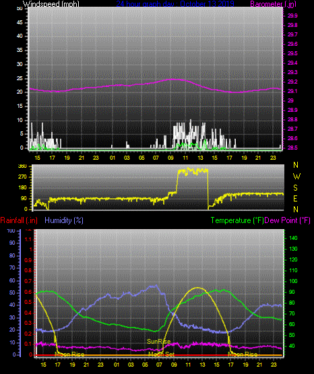Click the "E" compass direction letter

click(x=295, y=198)
